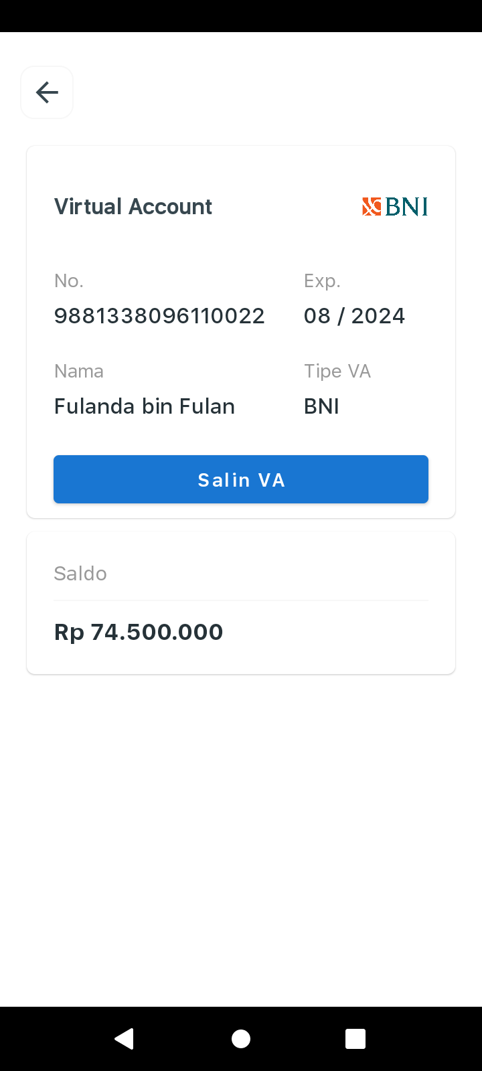Tap the No. field label
Viewport: 482px width, 1071px height.
click(x=69, y=280)
